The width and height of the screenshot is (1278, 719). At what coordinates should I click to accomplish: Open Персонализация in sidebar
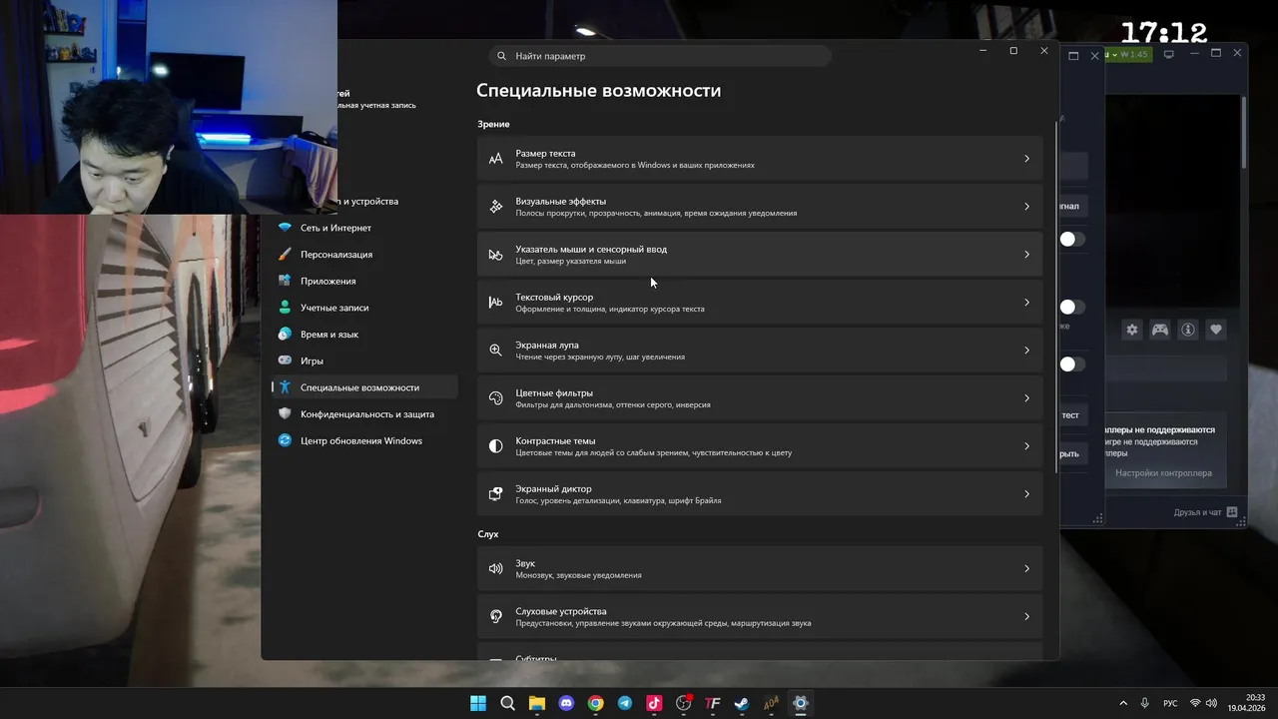[364, 255]
